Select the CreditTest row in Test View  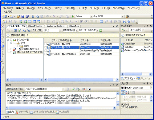[137, 44]
